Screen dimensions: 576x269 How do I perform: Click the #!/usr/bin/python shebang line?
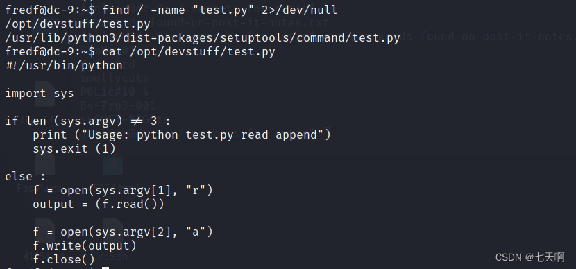(64, 66)
